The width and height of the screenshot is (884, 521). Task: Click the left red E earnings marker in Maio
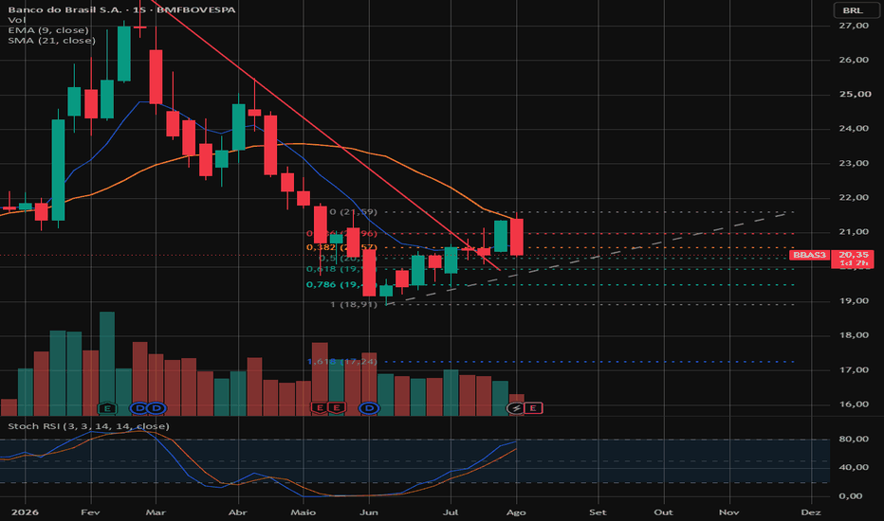tap(320, 407)
